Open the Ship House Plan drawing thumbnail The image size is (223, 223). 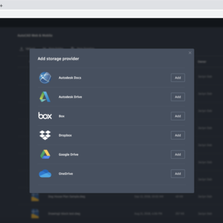coord(35,197)
